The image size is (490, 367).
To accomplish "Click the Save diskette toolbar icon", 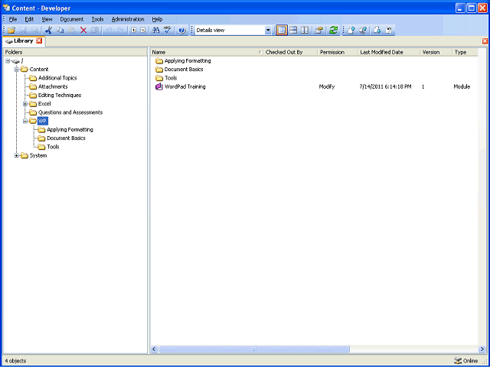I will coord(23,31).
